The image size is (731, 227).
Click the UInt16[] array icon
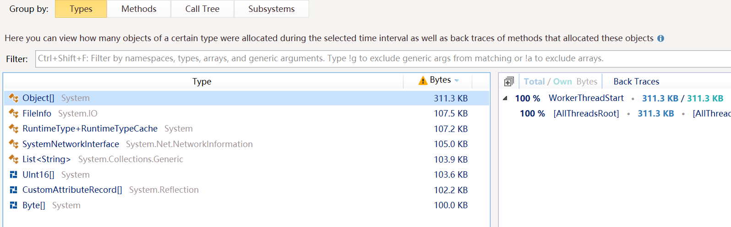pos(14,174)
